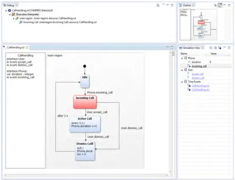Click the after 2 s transition label
The width and height of the screenshot is (235, 180).
(62, 116)
